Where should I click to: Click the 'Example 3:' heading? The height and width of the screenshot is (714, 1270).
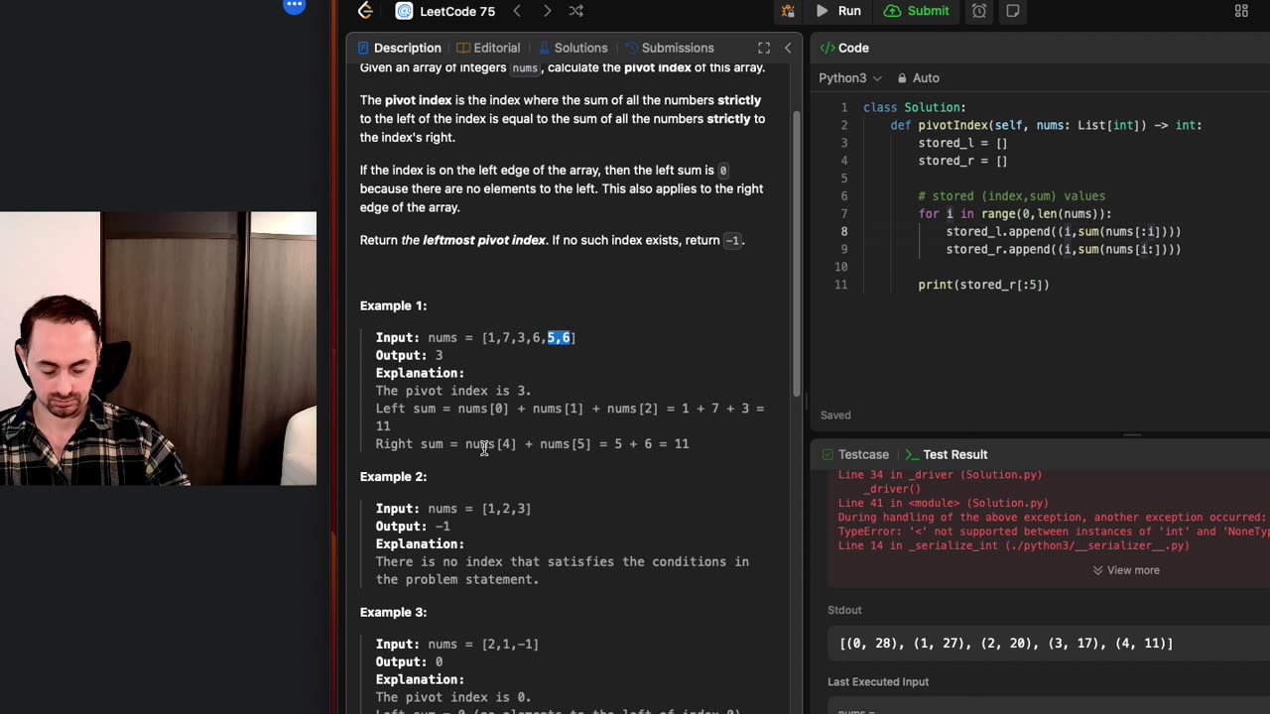click(x=393, y=613)
